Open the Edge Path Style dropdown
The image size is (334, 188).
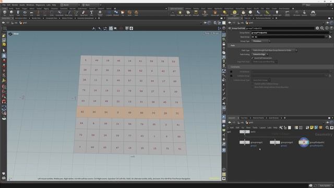click(x=265, y=62)
